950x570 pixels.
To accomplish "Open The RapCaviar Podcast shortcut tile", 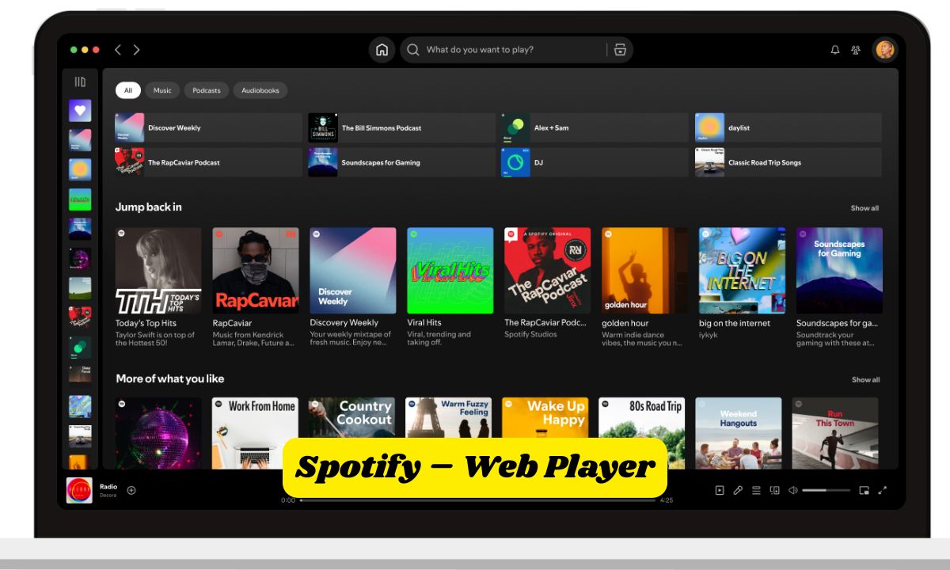I will [x=208, y=162].
